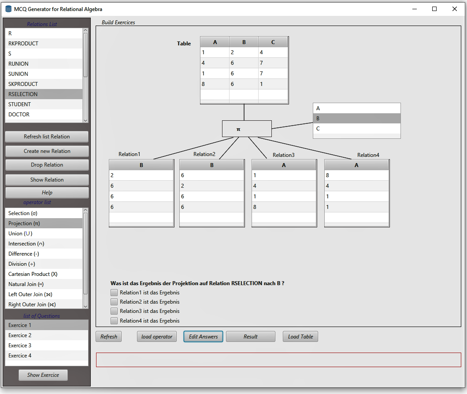Check "Relation1 ist das Ergebnis"

tap(114, 292)
